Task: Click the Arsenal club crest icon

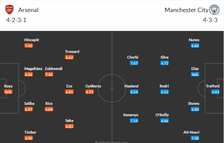Action: (x=10, y=10)
